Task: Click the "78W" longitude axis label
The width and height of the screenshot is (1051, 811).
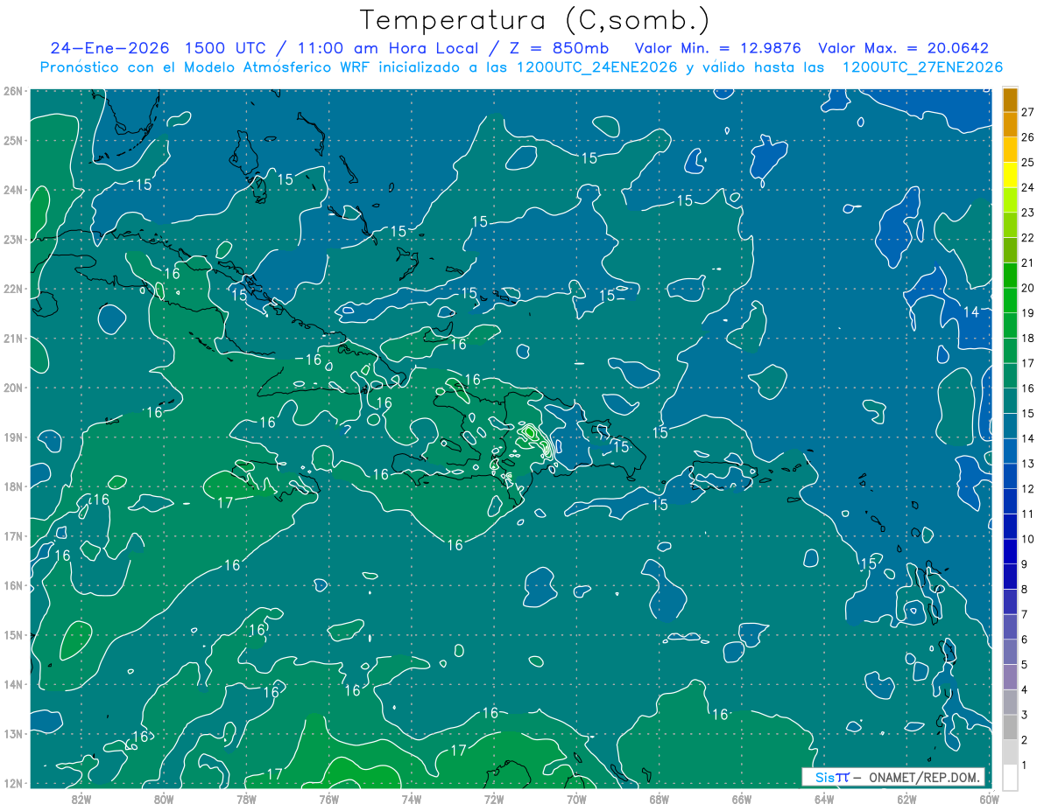Action: (246, 799)
